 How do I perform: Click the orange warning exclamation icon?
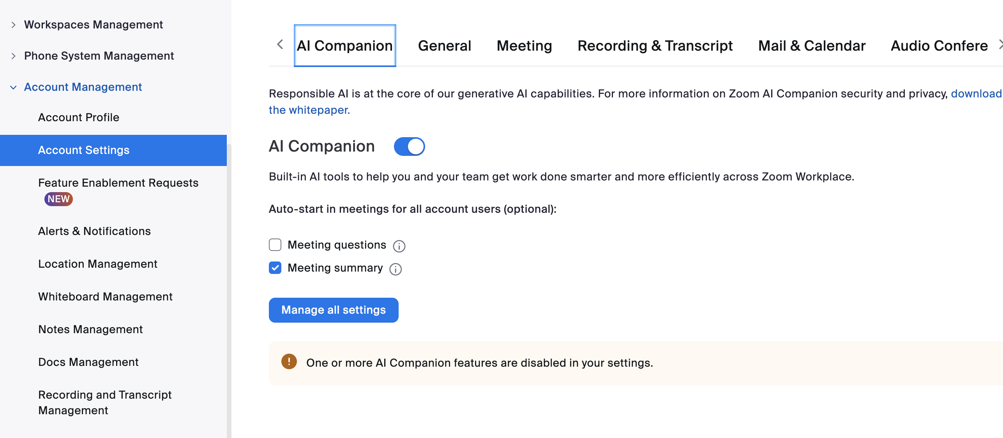point(289,362)
